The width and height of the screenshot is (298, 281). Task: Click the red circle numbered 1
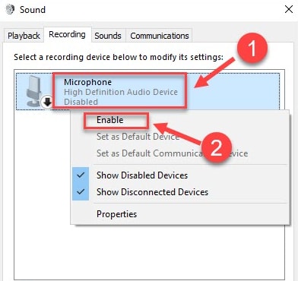[252, 48]
